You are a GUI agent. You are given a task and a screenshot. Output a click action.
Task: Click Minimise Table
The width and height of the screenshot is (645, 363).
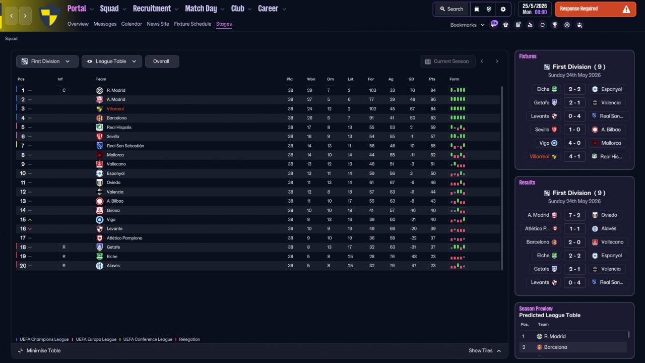[x=39, y=351]
